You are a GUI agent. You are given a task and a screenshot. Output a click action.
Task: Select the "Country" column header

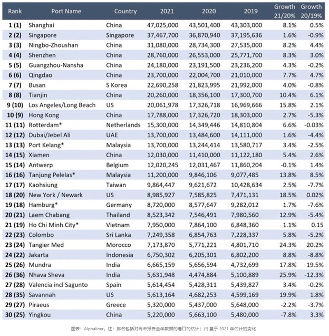click(x=125, y=11)
